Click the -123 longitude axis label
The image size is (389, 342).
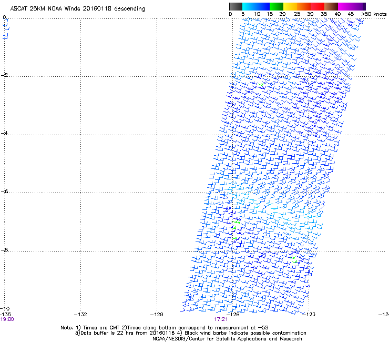tap(309, 315)
